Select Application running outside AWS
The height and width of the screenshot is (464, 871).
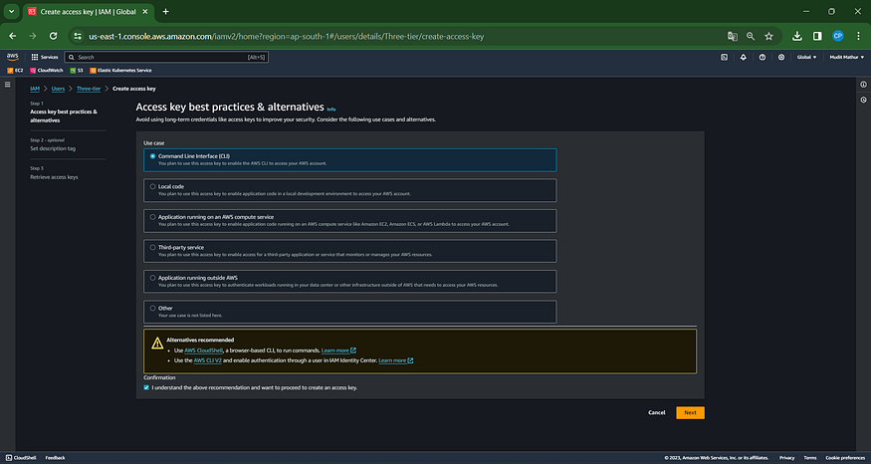coord(350,281)
